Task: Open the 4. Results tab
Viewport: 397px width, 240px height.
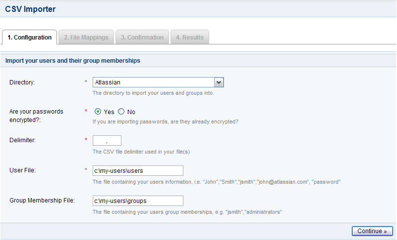Action: [x=190, y=38]
